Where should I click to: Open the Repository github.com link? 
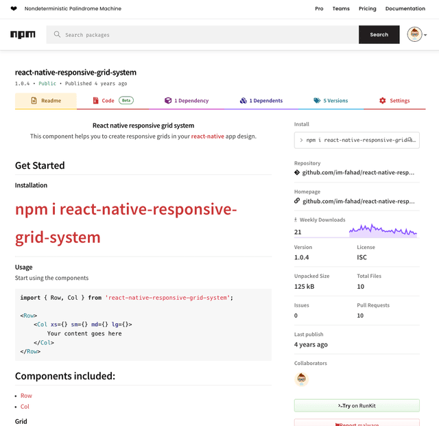358,173
